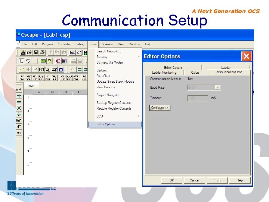
Task: Click the Paste clipboard icon
Action: point(64,53)
